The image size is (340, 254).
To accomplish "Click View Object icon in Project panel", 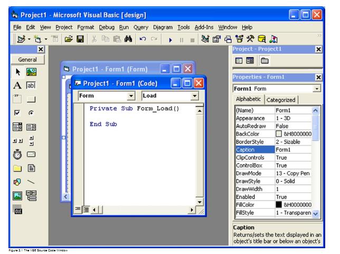I will coord(250,61).
